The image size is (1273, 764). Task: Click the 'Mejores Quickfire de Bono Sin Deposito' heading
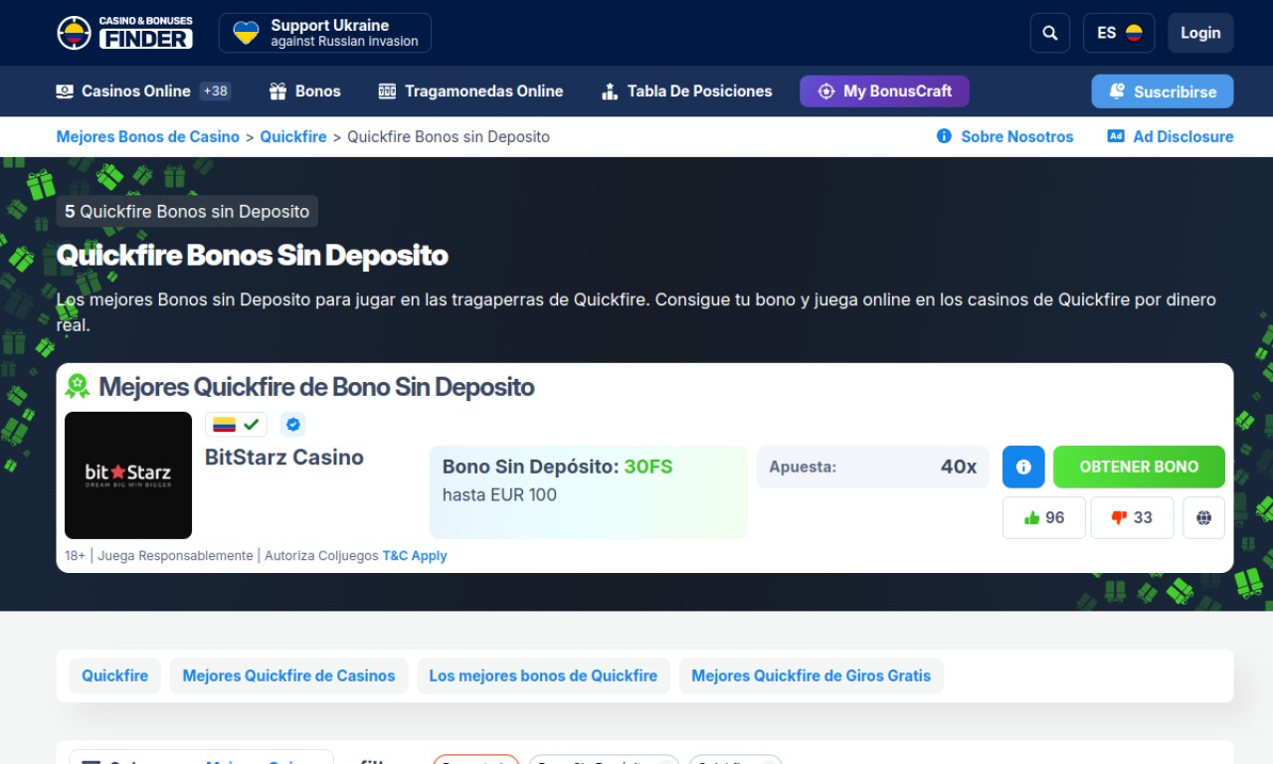click(317, 387)
